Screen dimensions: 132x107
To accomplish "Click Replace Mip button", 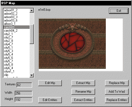I will (117, 83).
